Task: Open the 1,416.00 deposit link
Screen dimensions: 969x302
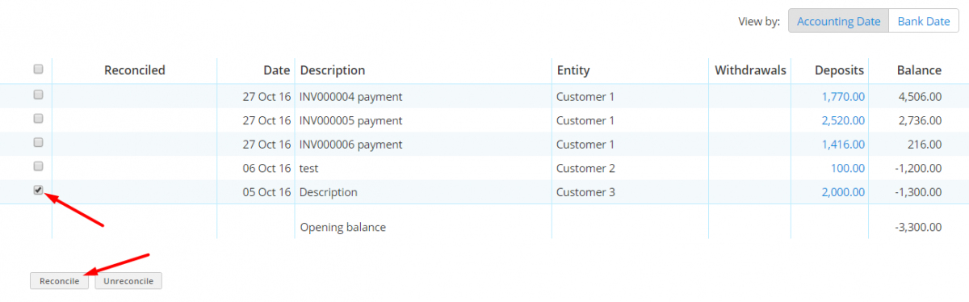Action: click(x=843, y=145)
